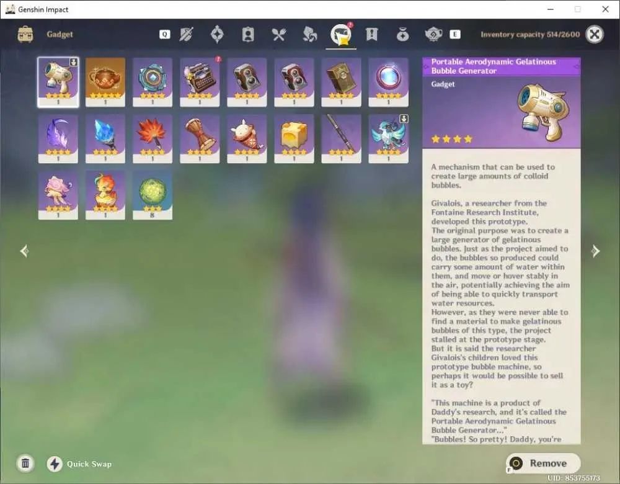620x484 pixels.
Task: Select the yellow cheese block gadget
Action: point(294,139)
